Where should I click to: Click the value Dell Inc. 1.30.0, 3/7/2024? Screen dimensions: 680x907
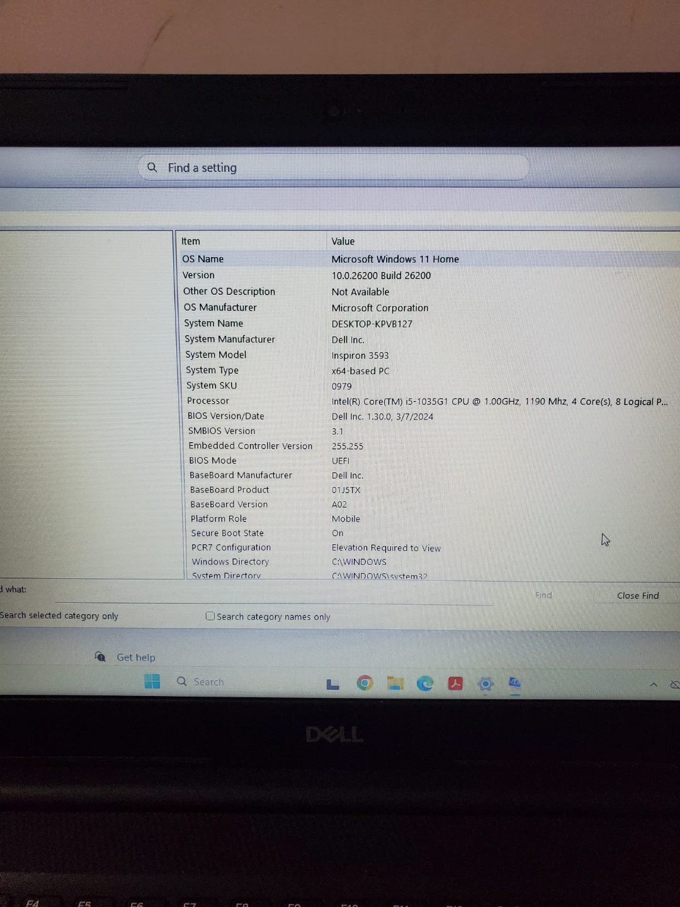coord(382,416)
